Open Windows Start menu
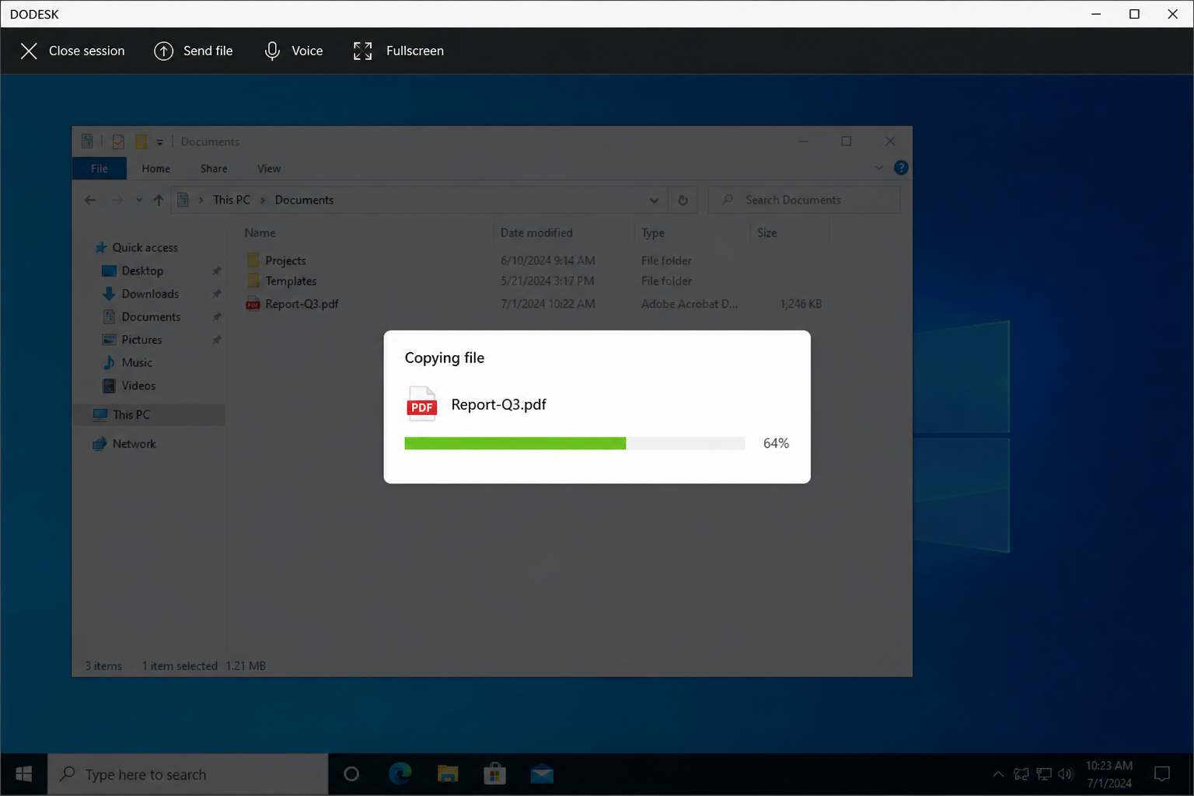This screenshot has width=1194, height=796. (24, 774)
